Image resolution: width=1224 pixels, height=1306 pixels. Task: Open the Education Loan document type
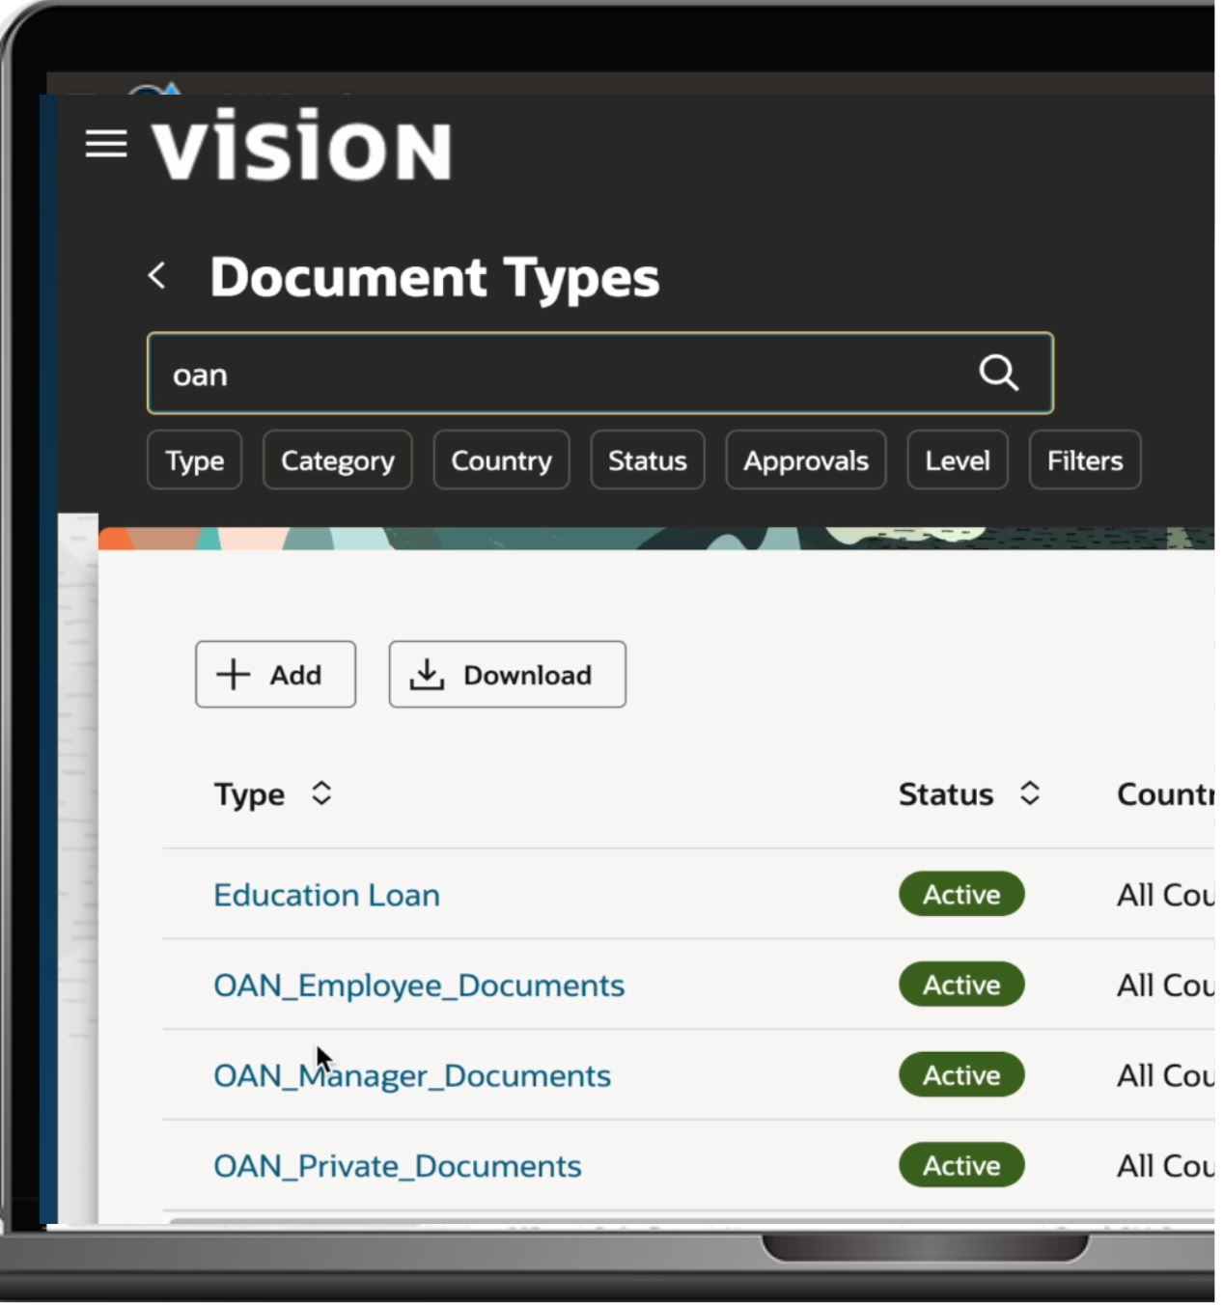(326, 895)
